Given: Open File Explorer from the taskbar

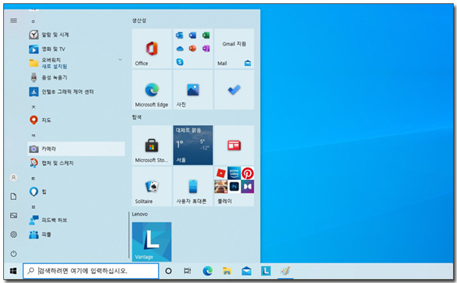Looking at the screenshot, I should pos(227,271).
